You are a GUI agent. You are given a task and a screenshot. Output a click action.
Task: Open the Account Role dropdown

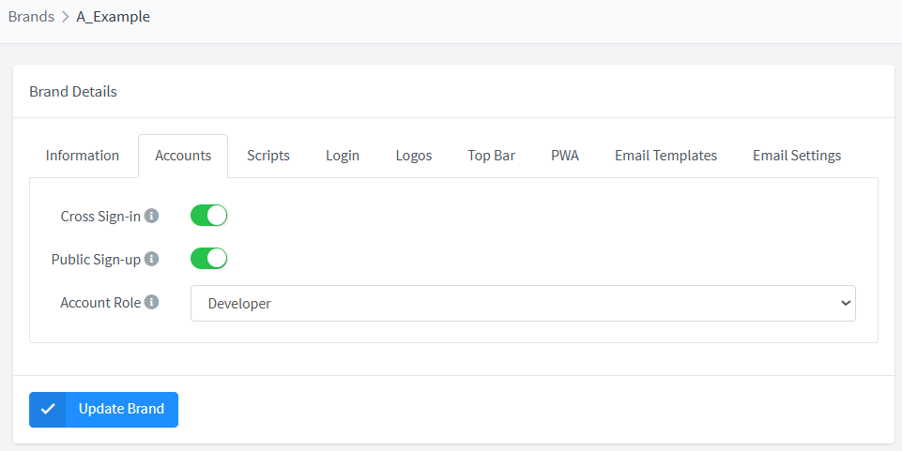tap(522, 303)
